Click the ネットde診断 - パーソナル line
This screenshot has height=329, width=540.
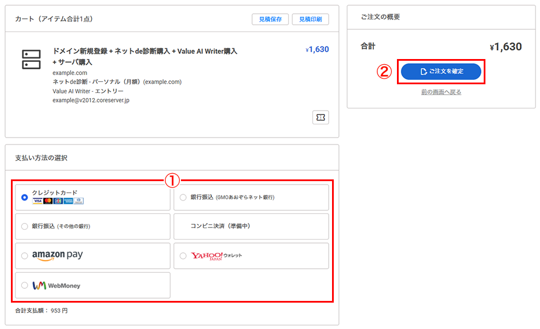(x=117, y=82)
